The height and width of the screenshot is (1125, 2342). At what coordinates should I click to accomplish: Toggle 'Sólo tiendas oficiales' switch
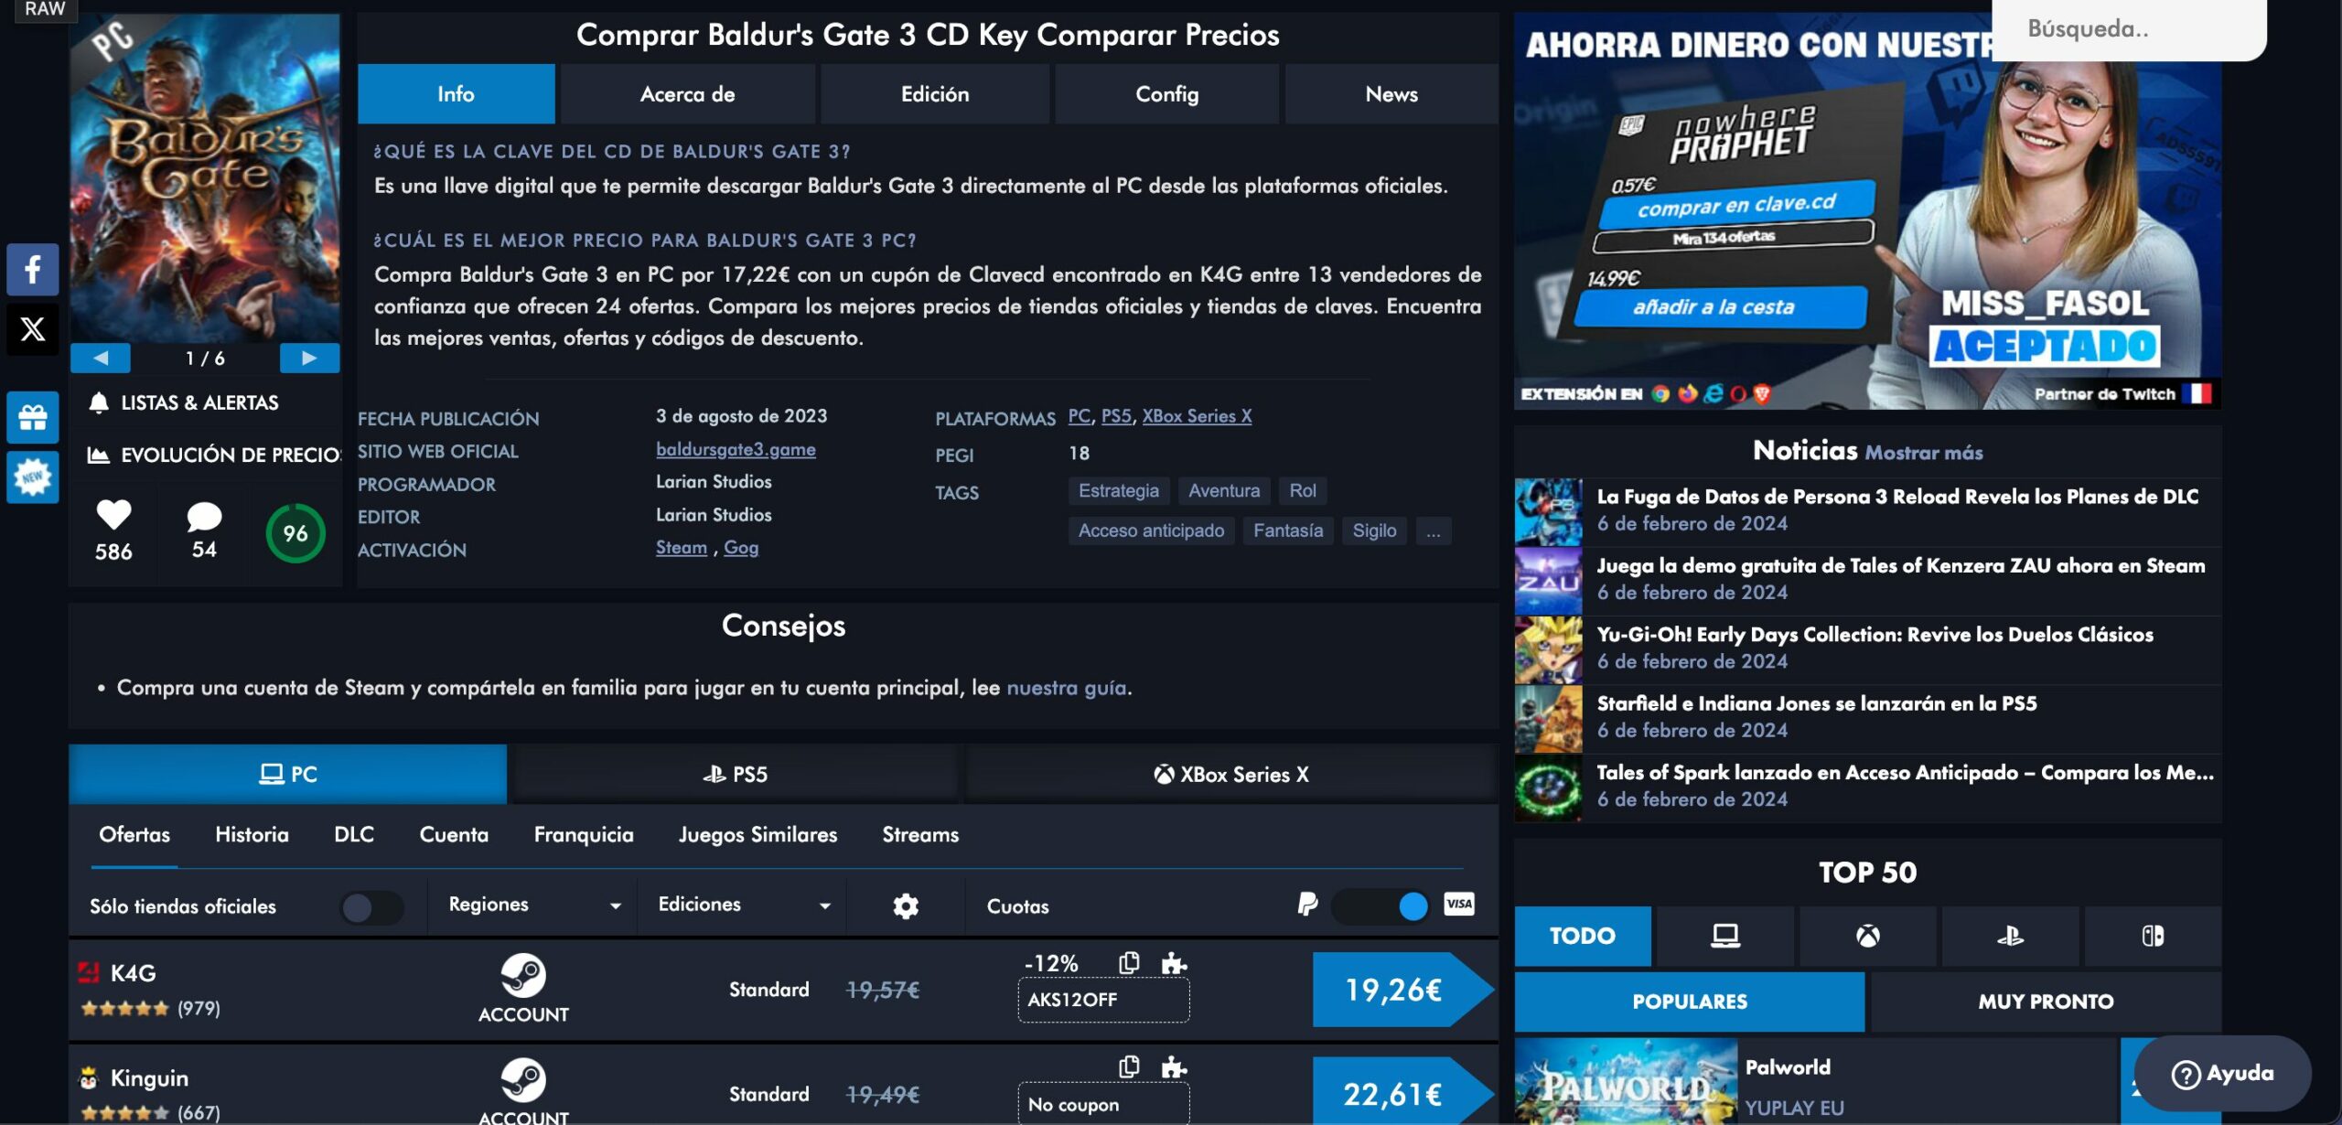(x=371, y=907)
